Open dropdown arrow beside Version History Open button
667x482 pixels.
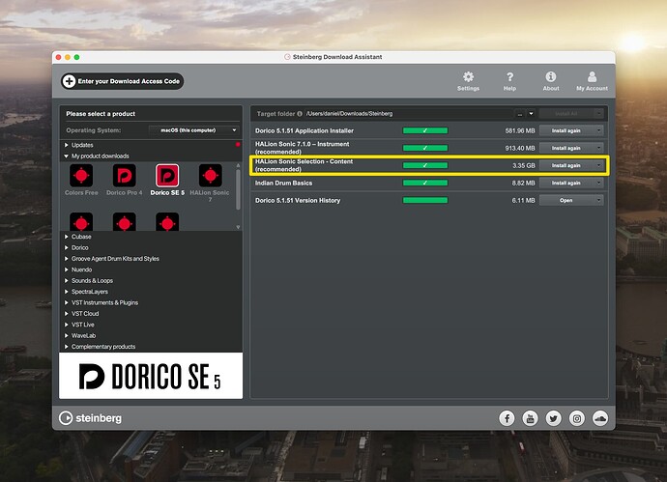tap(599, 200)
